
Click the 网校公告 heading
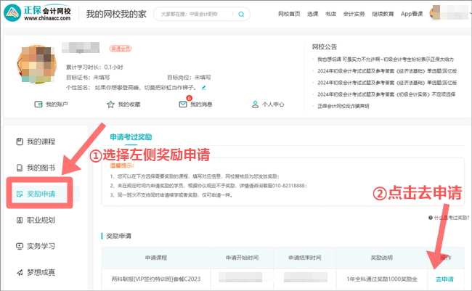click(x=325, y=47)
